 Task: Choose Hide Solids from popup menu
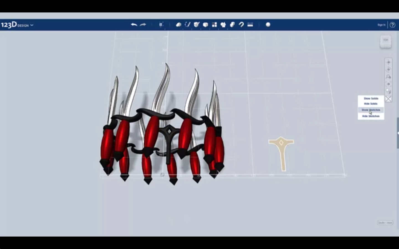(x=371, y=104)
